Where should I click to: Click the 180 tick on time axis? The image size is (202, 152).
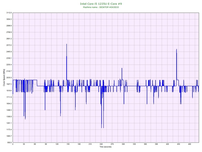pos(79,144)
